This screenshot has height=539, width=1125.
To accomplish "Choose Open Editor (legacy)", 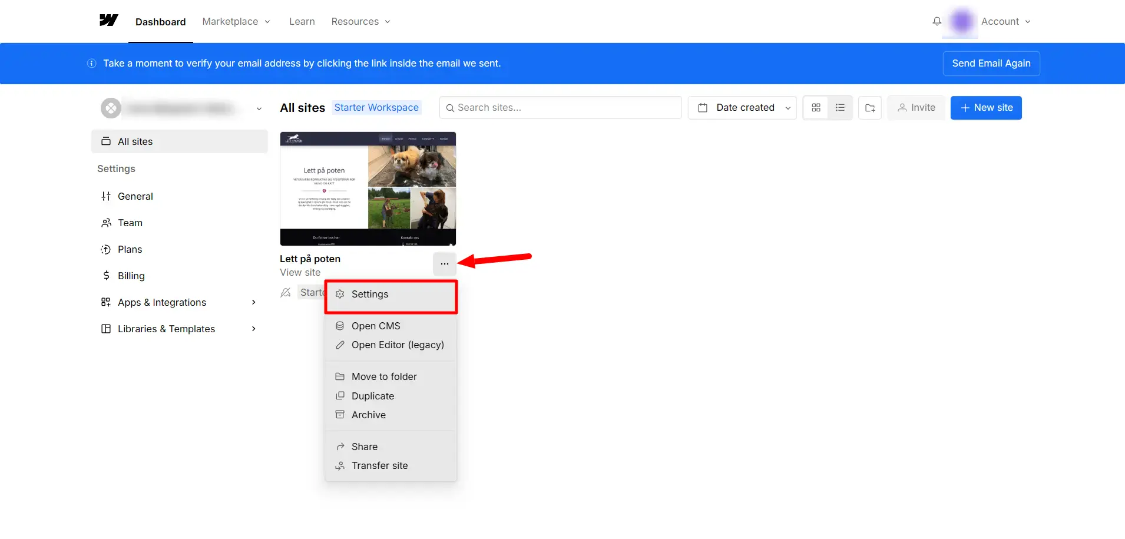I will click(x=391, y=345).
